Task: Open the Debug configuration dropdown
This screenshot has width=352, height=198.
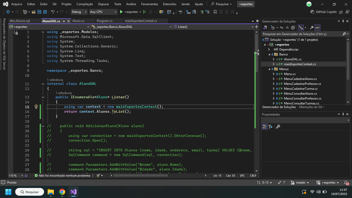Action: pyautogui.click(x=79, y=12)
